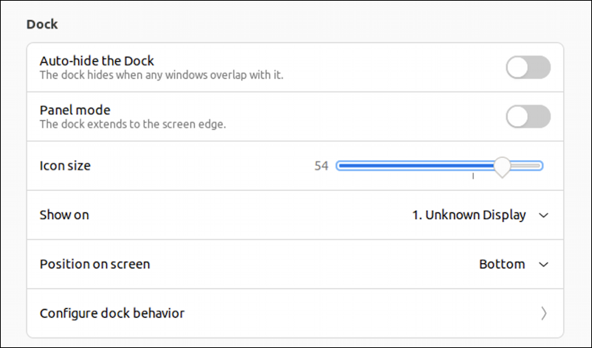Screen dimensions: 592x348
Task: Click the 'Position on screen' label
Action: pyautogui.click(x=94, y=264)
